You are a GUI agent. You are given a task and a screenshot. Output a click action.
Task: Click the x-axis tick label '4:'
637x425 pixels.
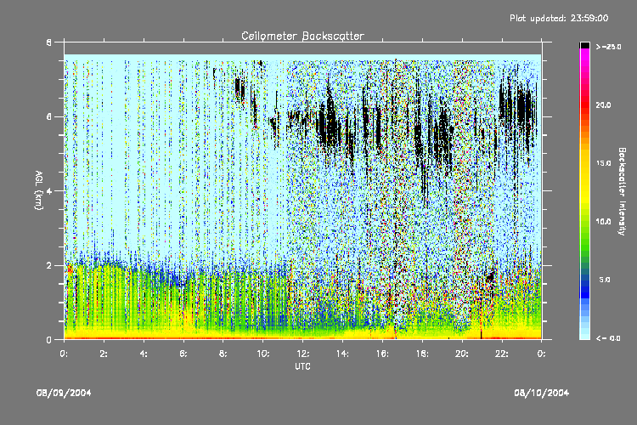point(144,354)
